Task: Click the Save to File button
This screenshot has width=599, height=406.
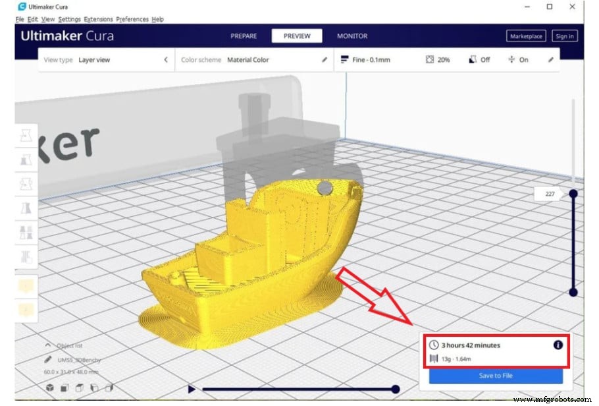Action: pos(495,376)
